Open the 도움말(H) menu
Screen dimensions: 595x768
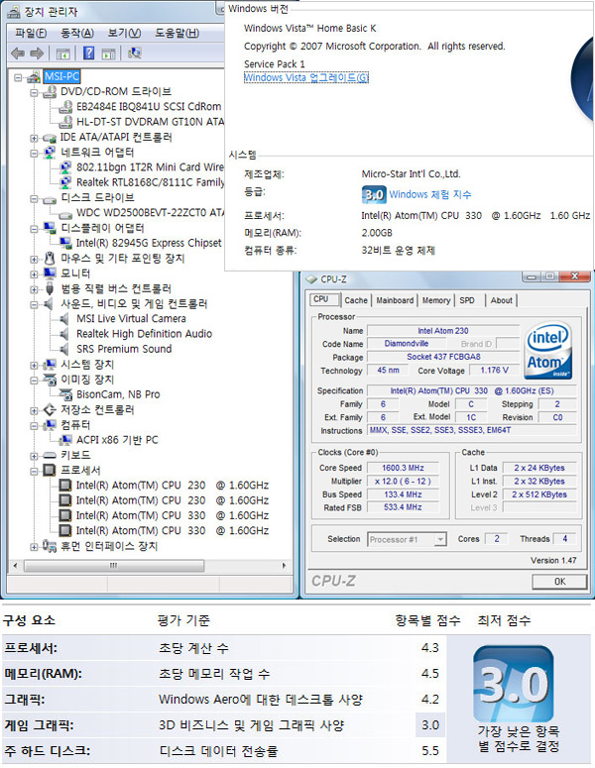[x=177, y=33]
